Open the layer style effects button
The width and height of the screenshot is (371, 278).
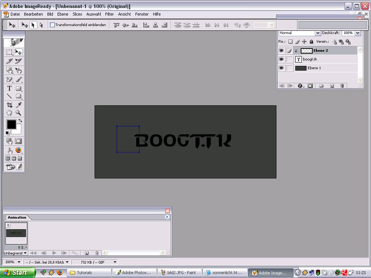300,86
